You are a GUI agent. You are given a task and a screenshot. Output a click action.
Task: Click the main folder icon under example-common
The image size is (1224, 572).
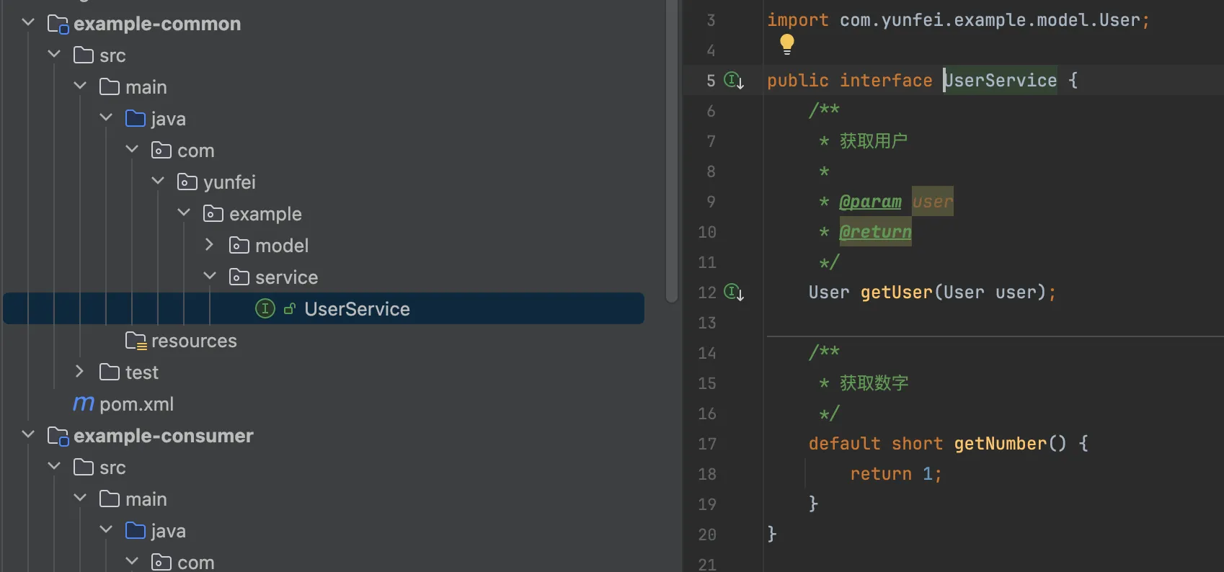pyautogui.click(x=110, y=87)
